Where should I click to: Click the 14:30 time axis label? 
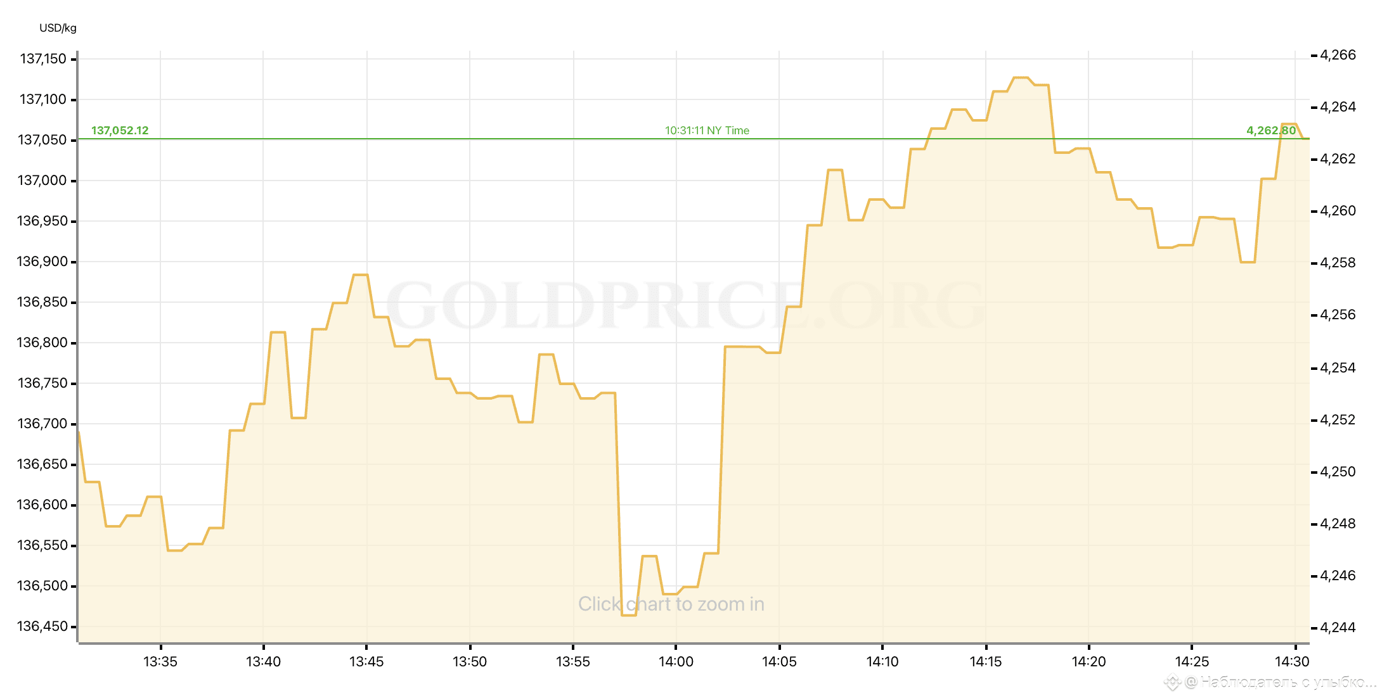coord(1292,662)
